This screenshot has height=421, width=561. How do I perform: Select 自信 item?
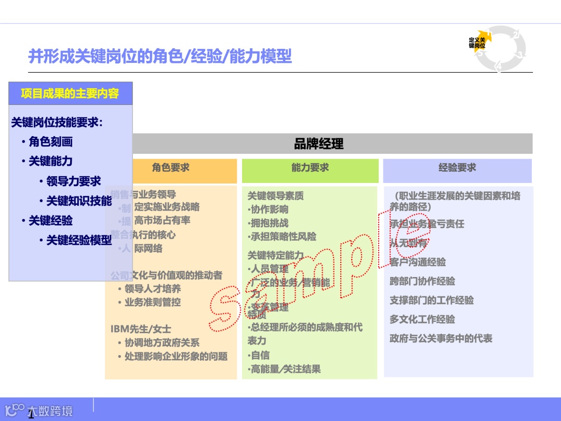click(x=259, y=356)
